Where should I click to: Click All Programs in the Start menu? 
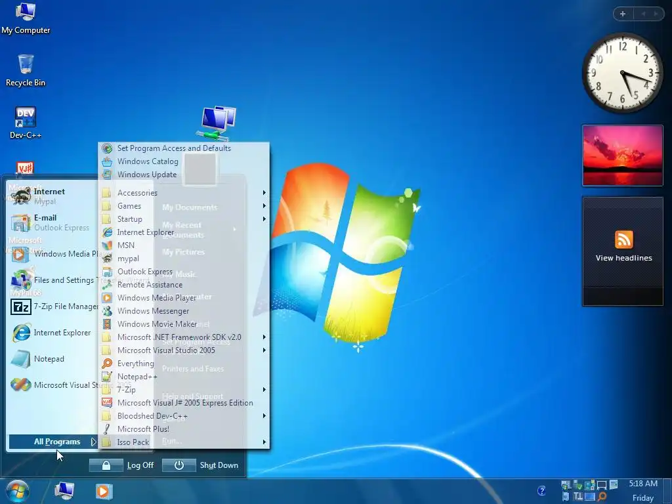[53, 442]
